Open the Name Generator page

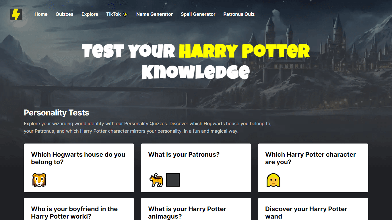155,14
